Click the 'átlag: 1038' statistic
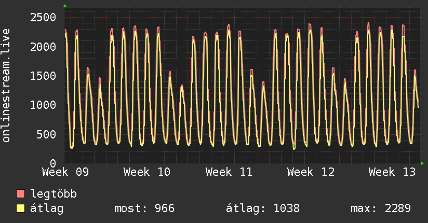This screenshot has width=428, height=223. (x=263, y=208)
